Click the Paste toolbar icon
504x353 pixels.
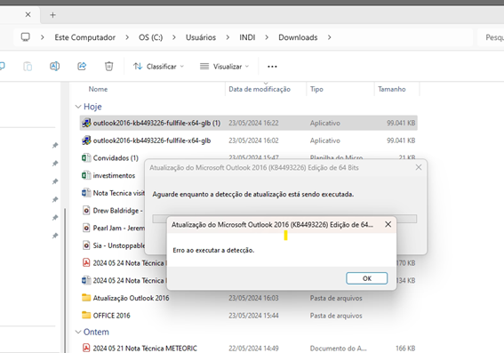coord(28,66)
